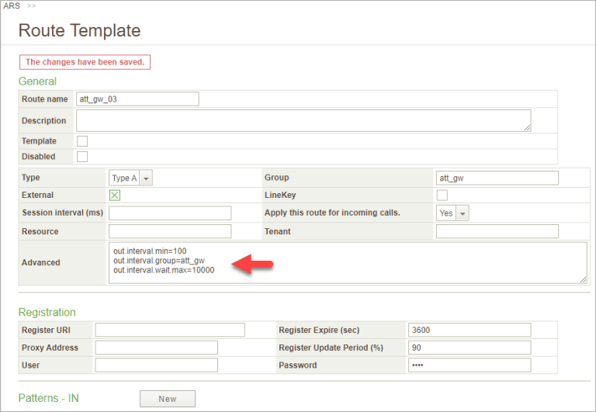Click the 'out.interval.min=100' line

pos(150,251)
